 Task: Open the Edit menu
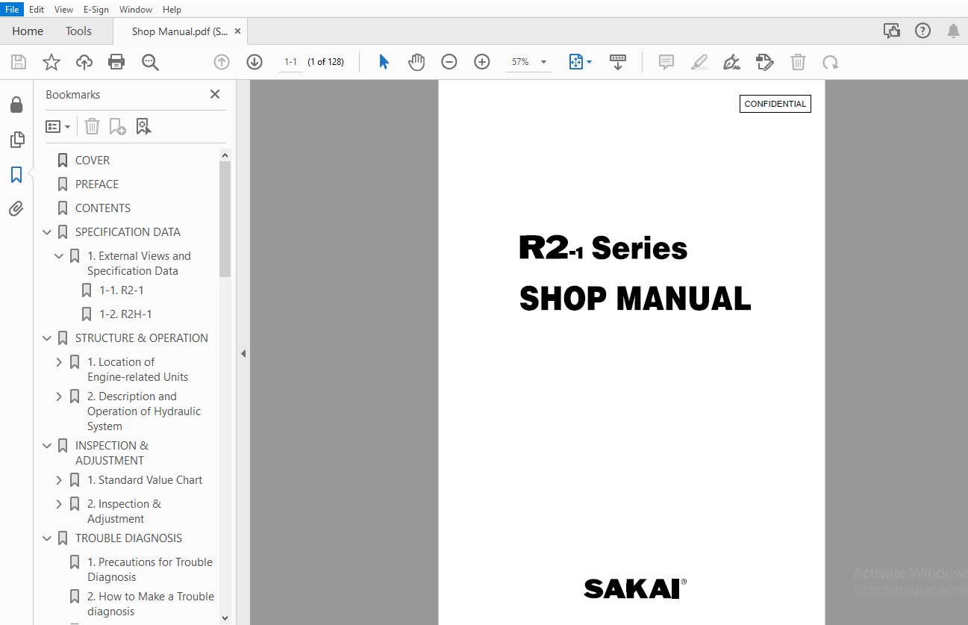(37, 9)
